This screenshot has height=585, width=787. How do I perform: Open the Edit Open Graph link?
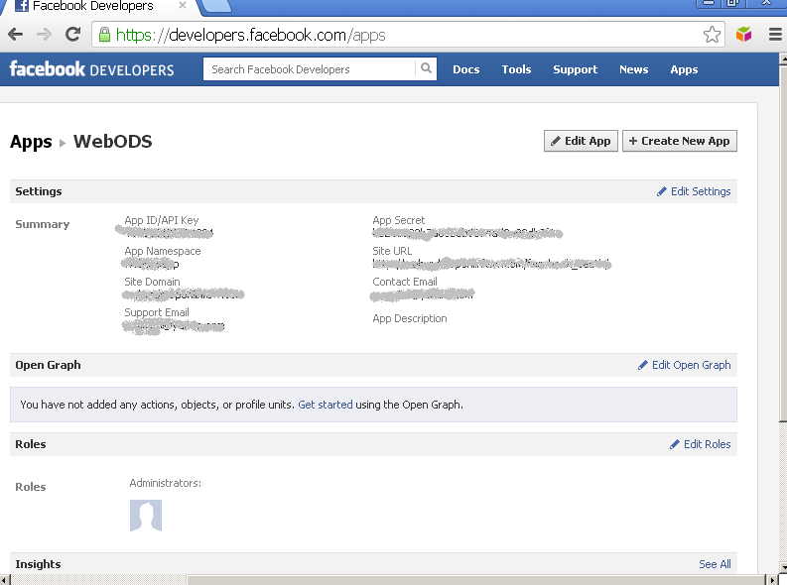point(684,365)
